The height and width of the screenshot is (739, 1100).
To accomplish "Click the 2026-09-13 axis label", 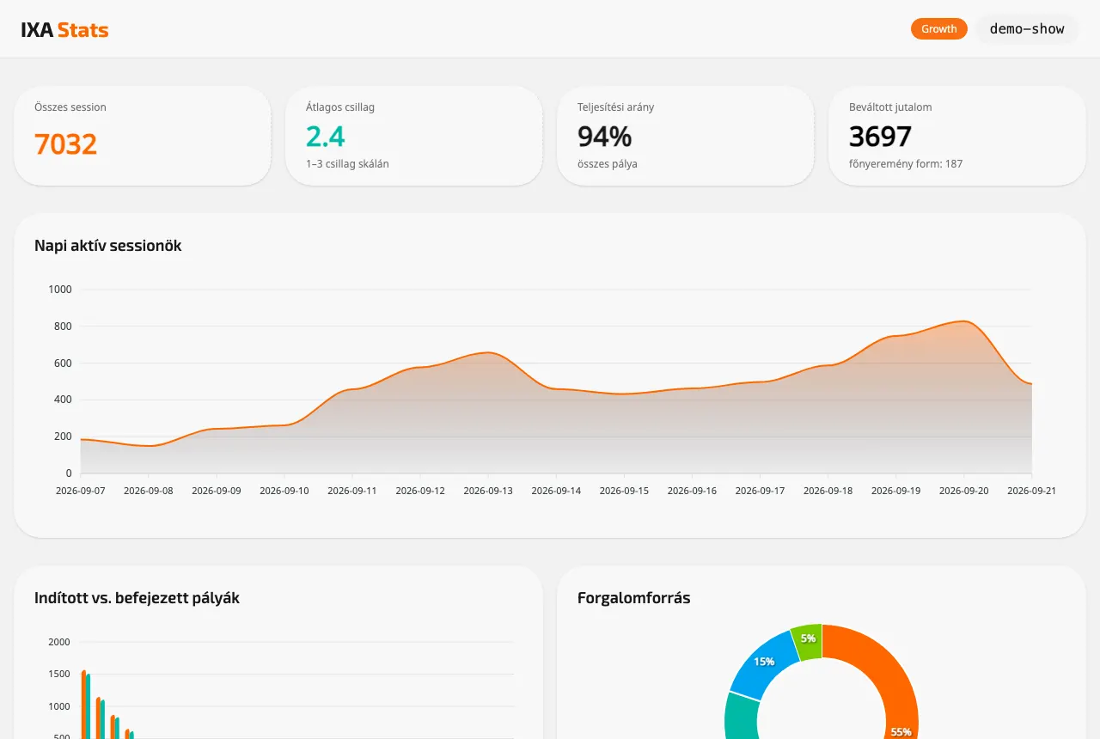I will pos(488,491).
